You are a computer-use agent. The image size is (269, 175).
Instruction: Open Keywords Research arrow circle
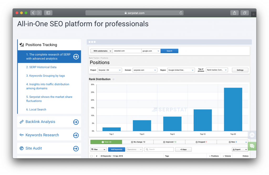[76, 135]
